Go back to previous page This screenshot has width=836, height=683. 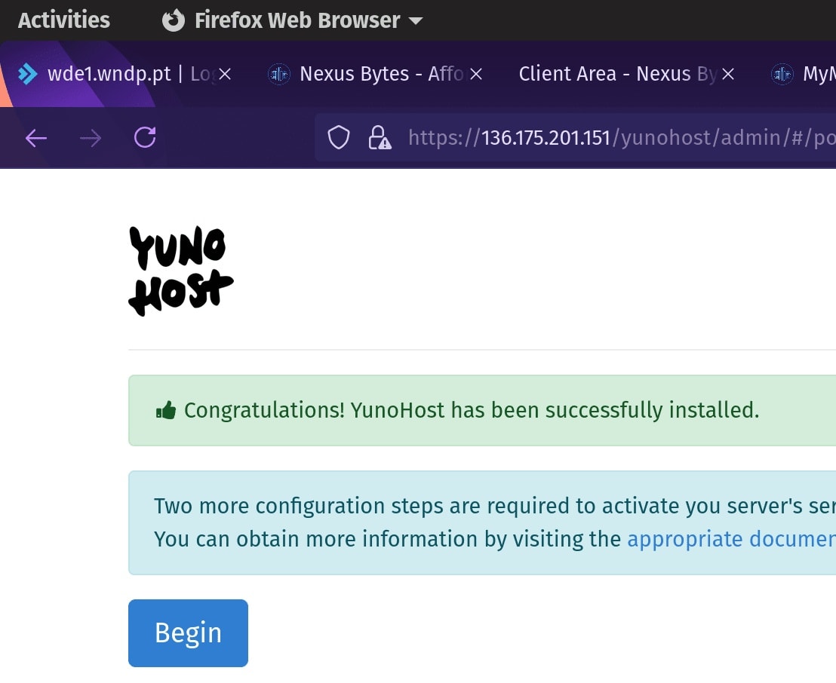36,138
